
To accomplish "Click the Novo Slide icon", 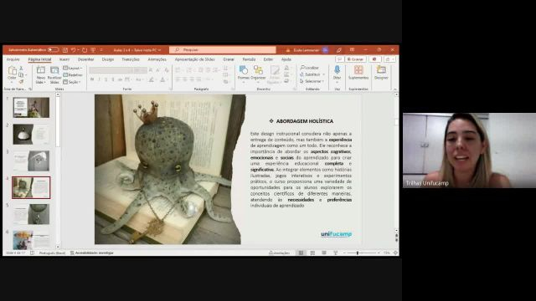I will point(41,74).
